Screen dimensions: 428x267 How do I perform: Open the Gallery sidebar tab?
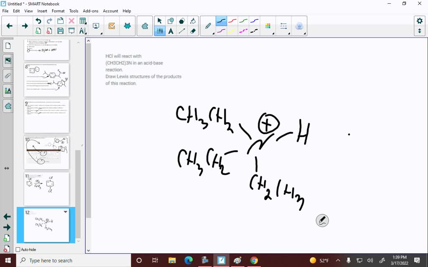8,61
